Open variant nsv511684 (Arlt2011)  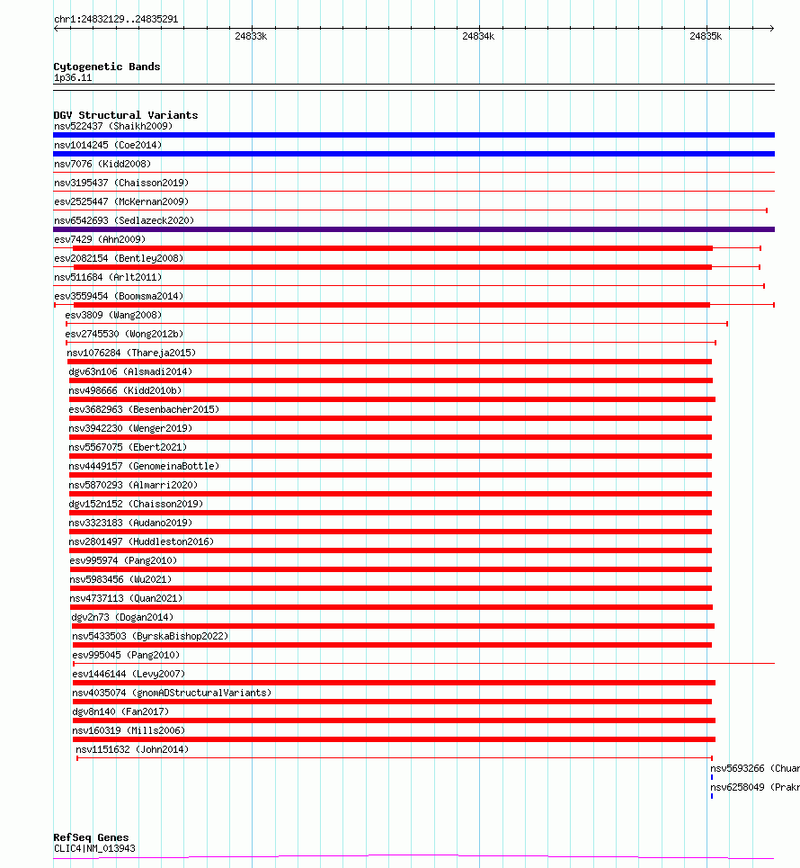coord(108,277)
